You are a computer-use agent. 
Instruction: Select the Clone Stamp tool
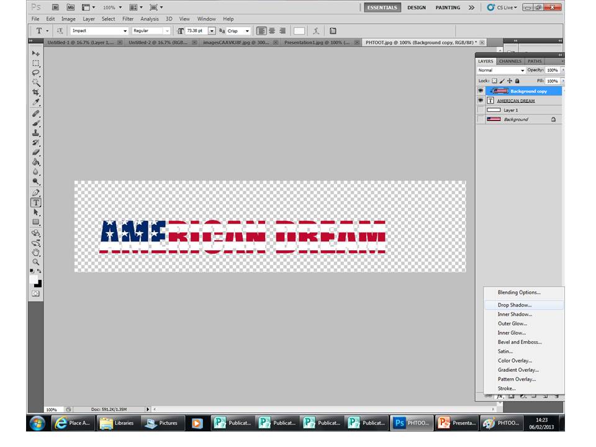(x=36, y=133)
